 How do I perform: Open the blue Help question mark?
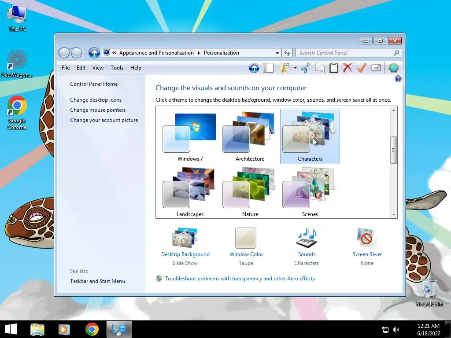(x=398, y=79)
